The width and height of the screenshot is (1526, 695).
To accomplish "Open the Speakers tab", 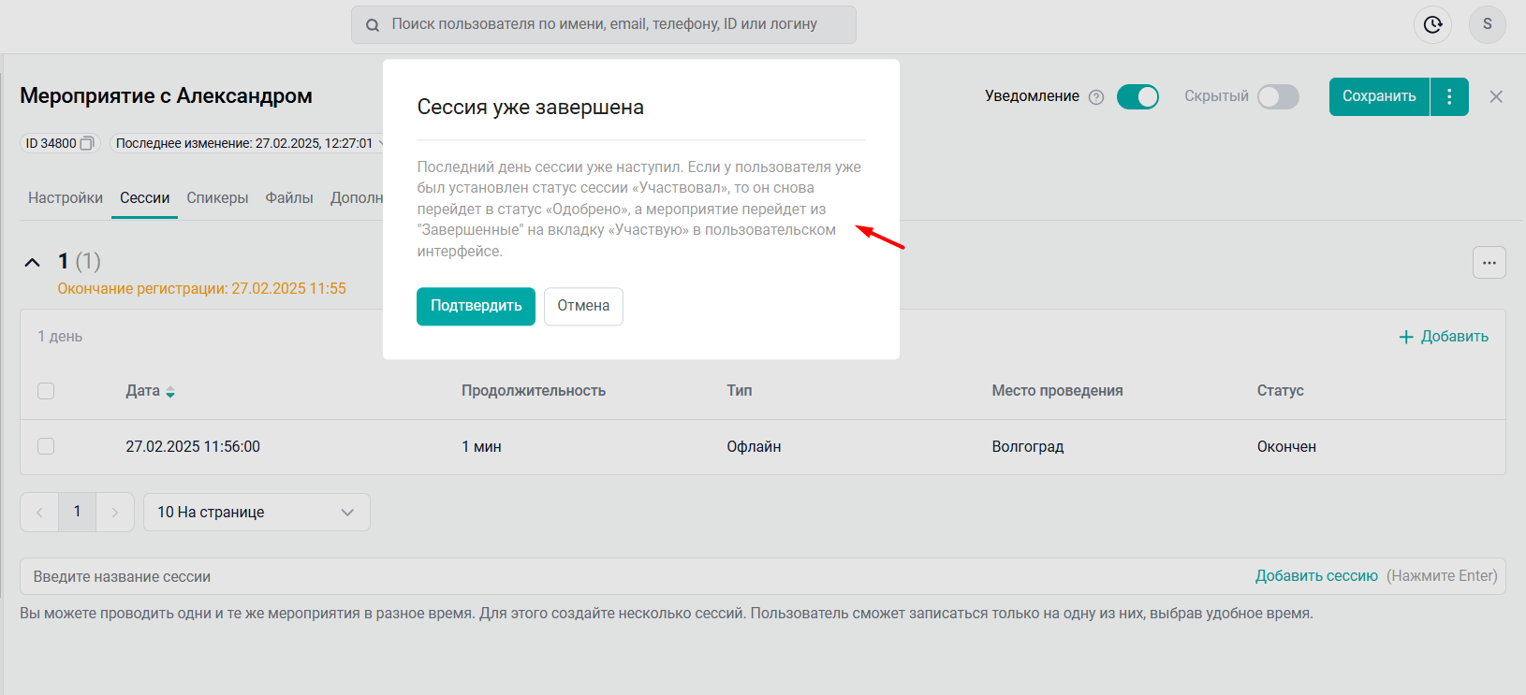I will (217, 198).
